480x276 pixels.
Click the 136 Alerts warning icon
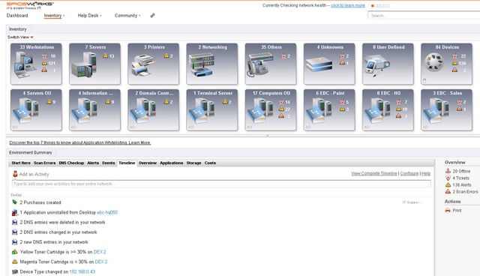pos(448,184)
